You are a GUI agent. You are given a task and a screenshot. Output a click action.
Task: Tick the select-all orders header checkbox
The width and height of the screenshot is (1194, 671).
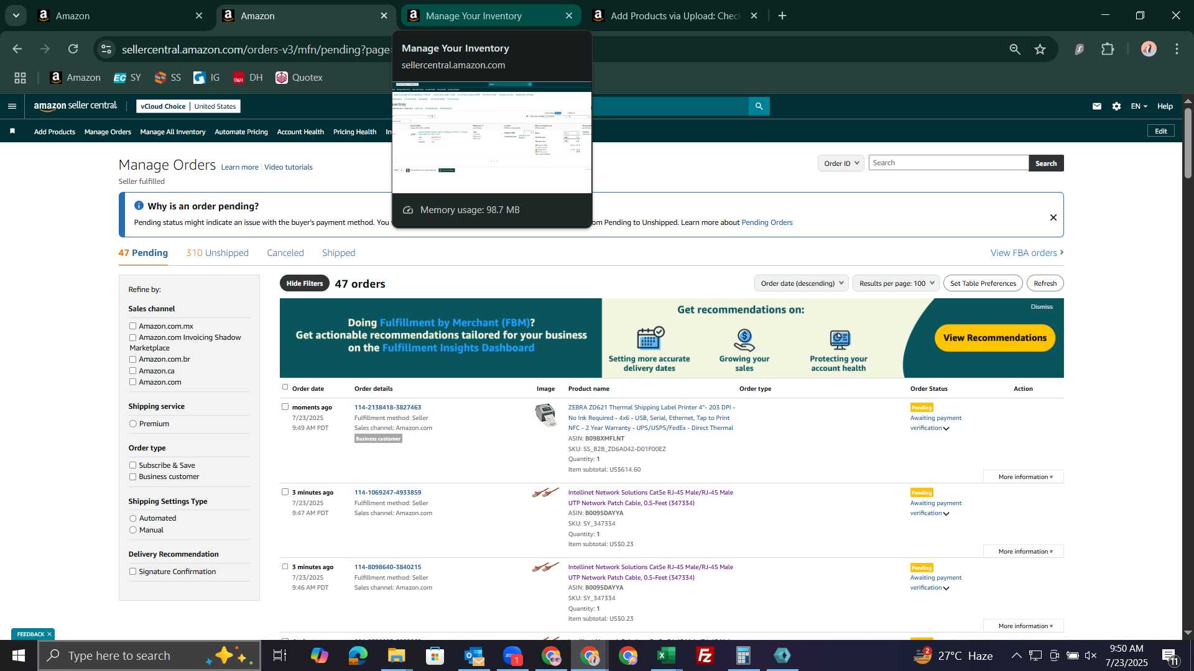(285, 387)
